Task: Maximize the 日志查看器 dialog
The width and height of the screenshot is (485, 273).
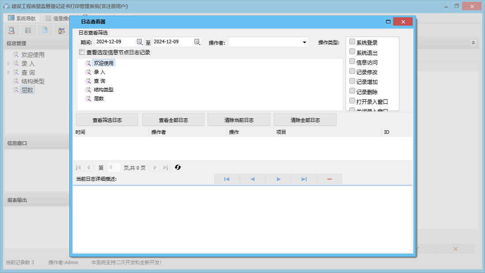Action: 388,22
